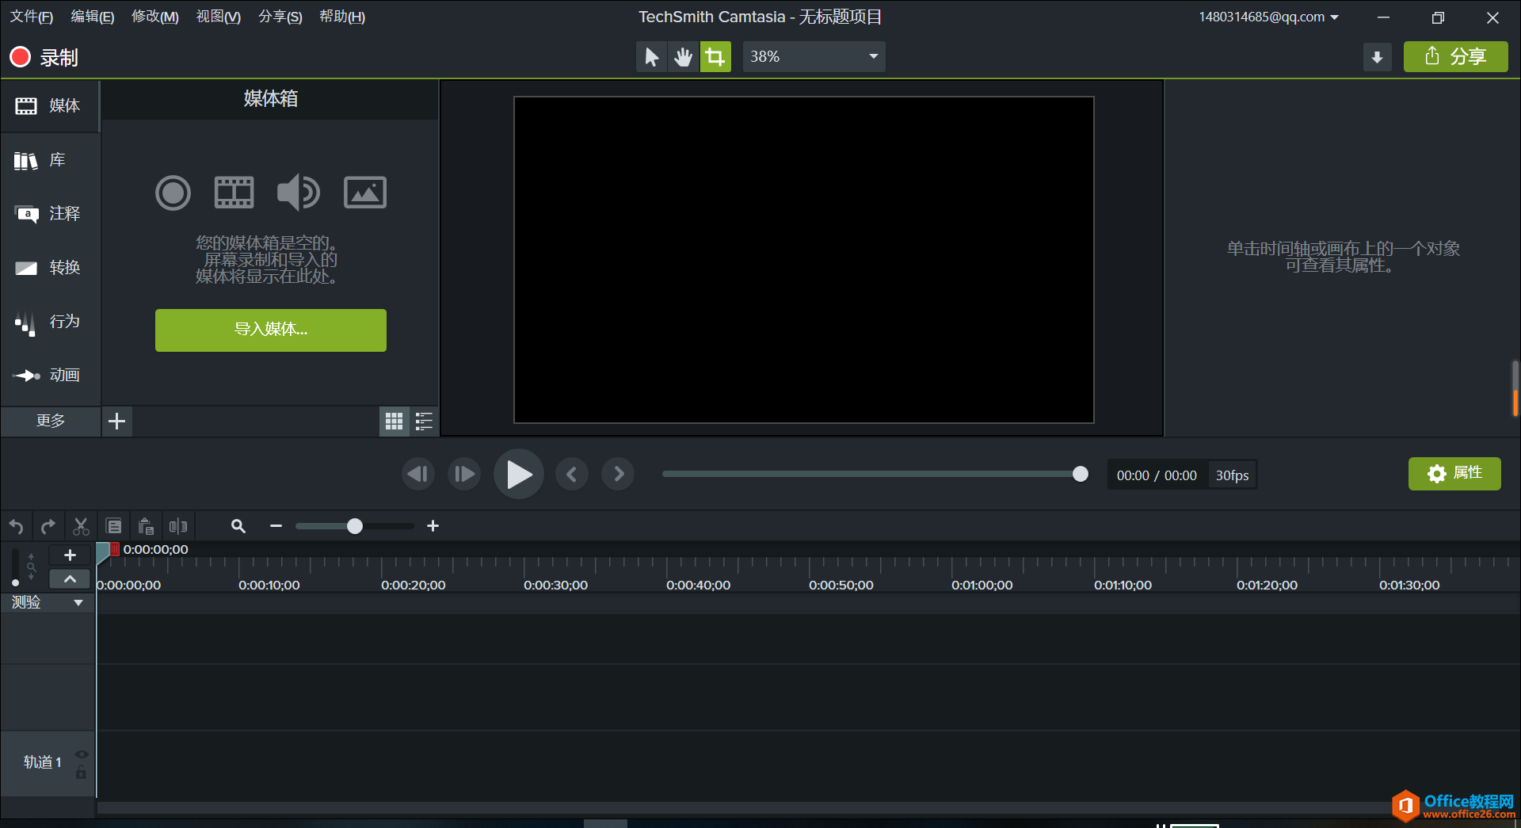1521x828 pixels.
Task: Click the Split icon
Action: coord(178,526)
